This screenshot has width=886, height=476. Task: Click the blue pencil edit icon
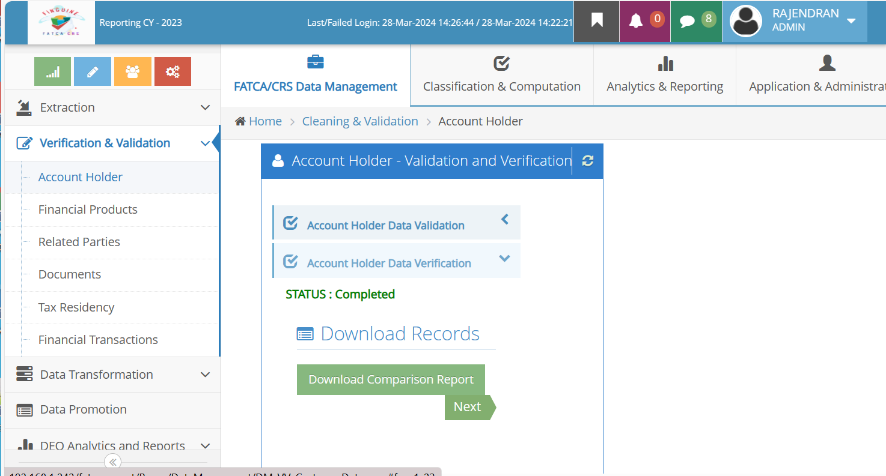click(x=93, y=71)
